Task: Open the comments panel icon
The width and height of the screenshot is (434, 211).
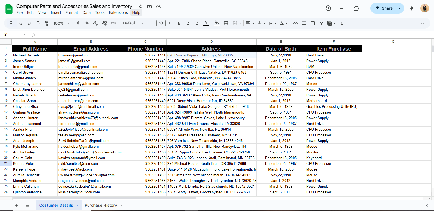Action: coord(342,8)
